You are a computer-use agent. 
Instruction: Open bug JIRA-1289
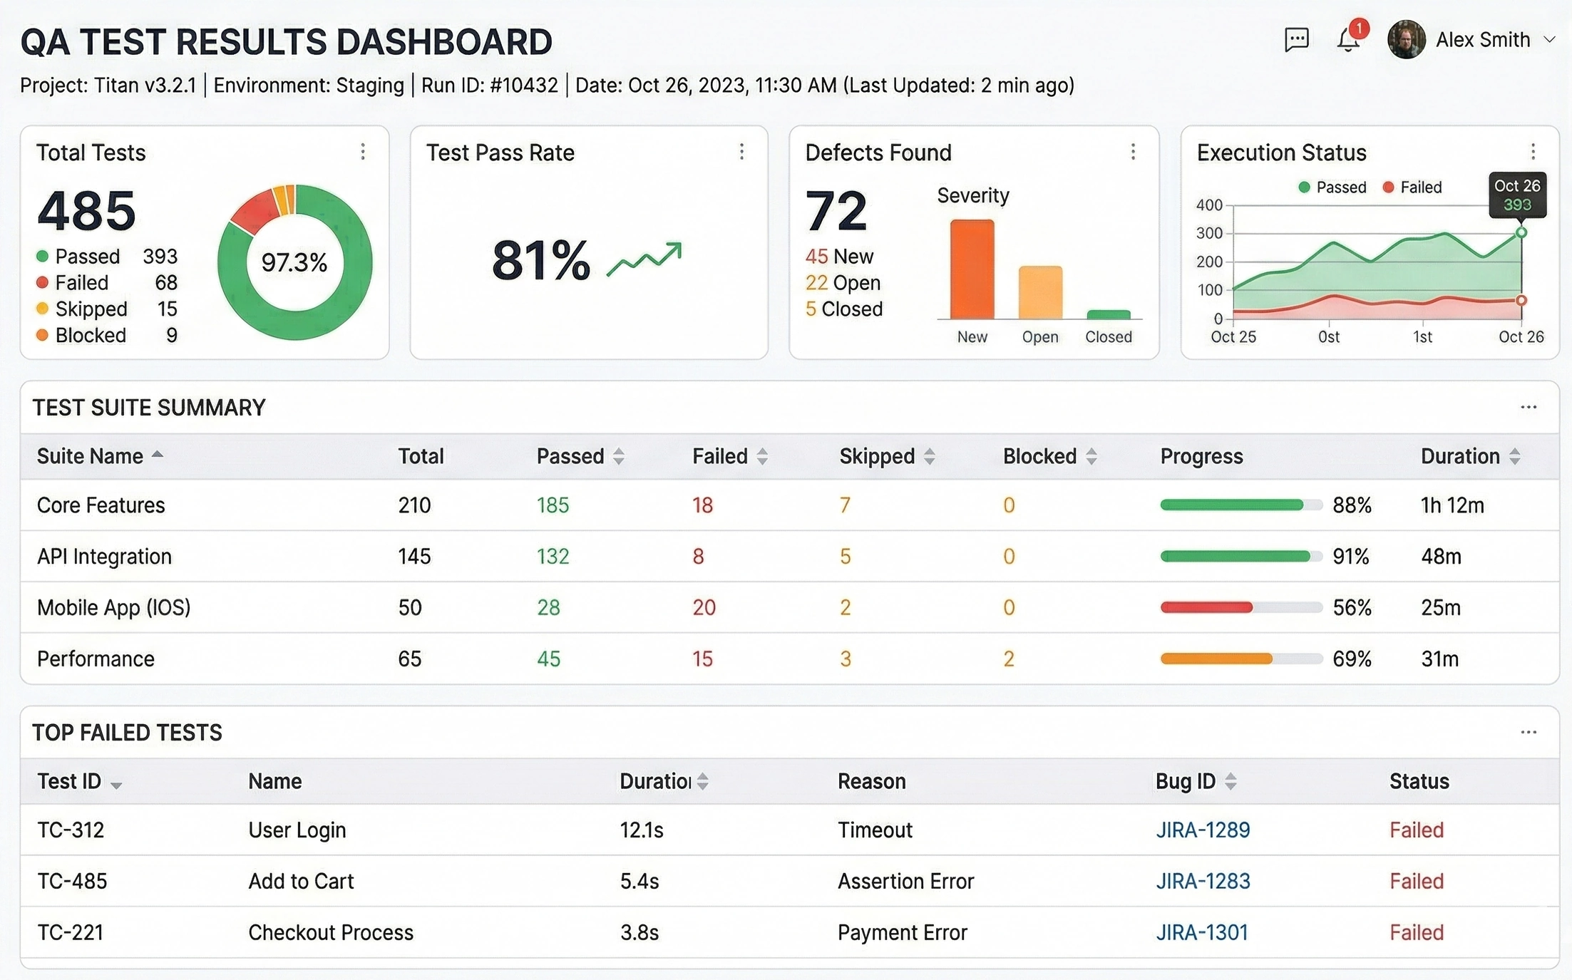[1202, 830]
